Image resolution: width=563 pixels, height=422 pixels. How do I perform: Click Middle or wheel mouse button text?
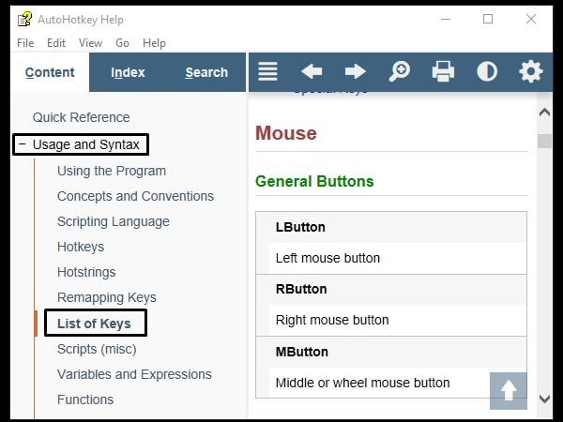click(362, 383)
